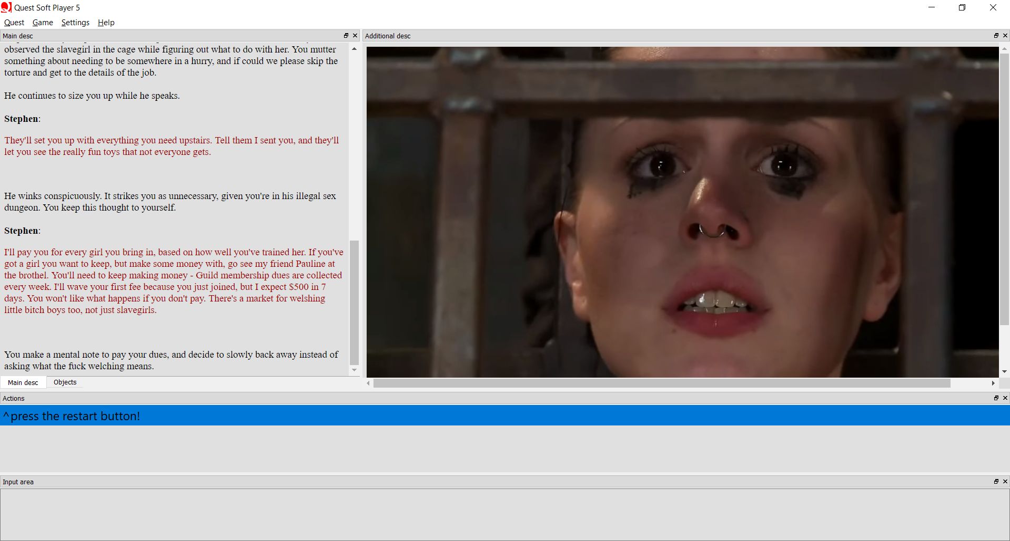
Task: Undock the Actions panel
Action: [x=996, y=398]
